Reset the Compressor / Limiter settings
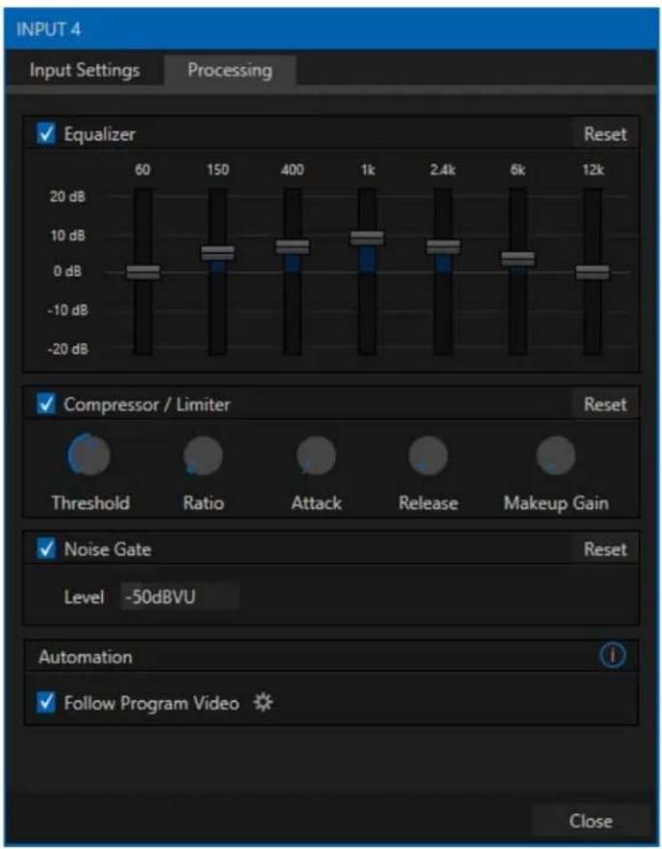The height and width of the screenshot is (849, 662). 605,404
